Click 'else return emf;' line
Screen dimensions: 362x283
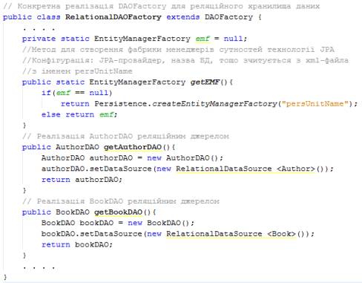(x=79, y=114)
